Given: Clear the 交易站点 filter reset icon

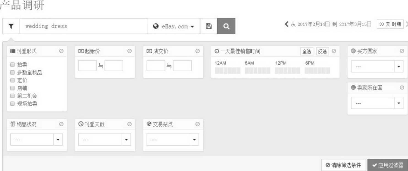Looking at the screenshot, I should (x=197, y=124).
